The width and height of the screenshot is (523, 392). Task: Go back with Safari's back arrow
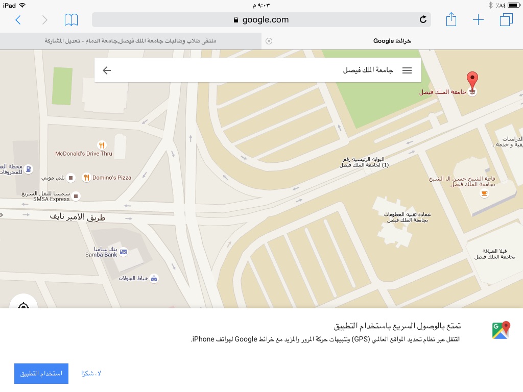pyautogui.click(x=18, y=20)
